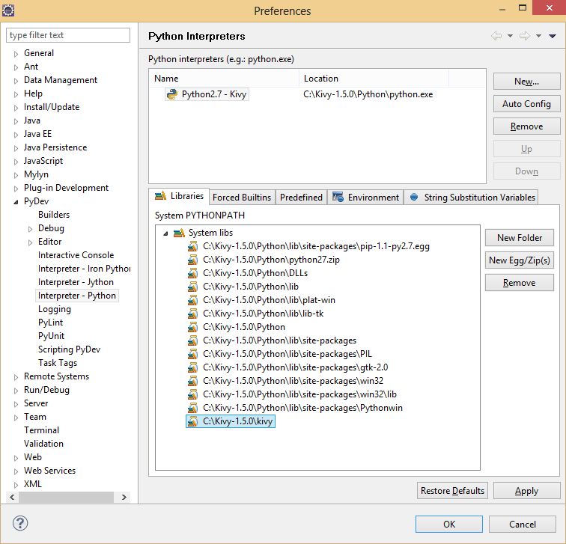Open the Scripting PyDev preferences page
The image size is (566, 544).
[x=70, y=349]
